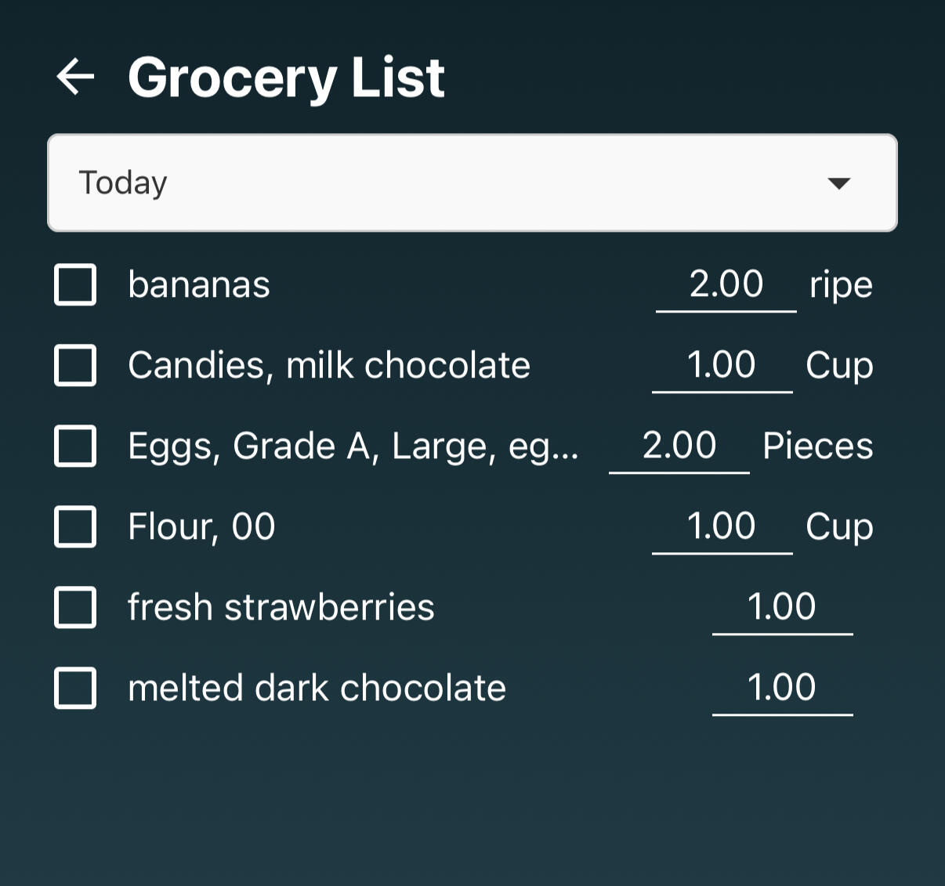
Task: Edit the fresh strawberries quantity
Action: pos(782,607)
